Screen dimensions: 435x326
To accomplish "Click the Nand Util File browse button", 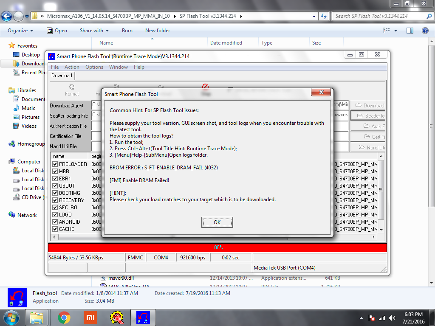I will coord(368,147).
